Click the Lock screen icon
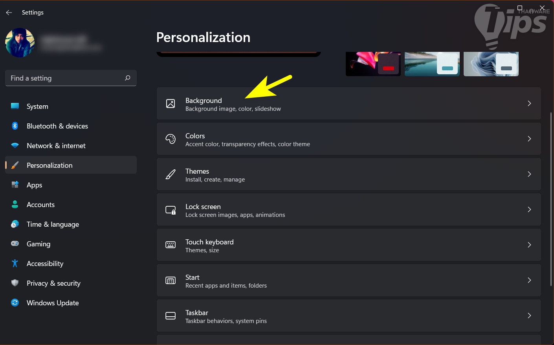Image resolution: width=554 pixels, height=345 pixels. [171, 210]
